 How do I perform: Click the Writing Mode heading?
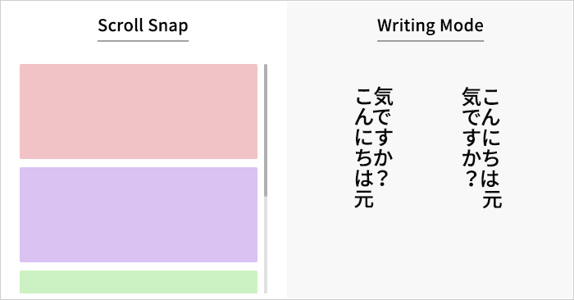[430, 25]
